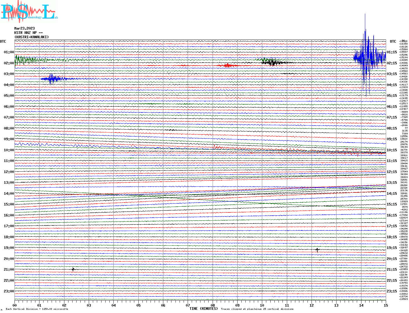This screenshot has width=409, height=313.
Task: Click the 20:15 time label on the right
Action: click(x=392, y=259)
